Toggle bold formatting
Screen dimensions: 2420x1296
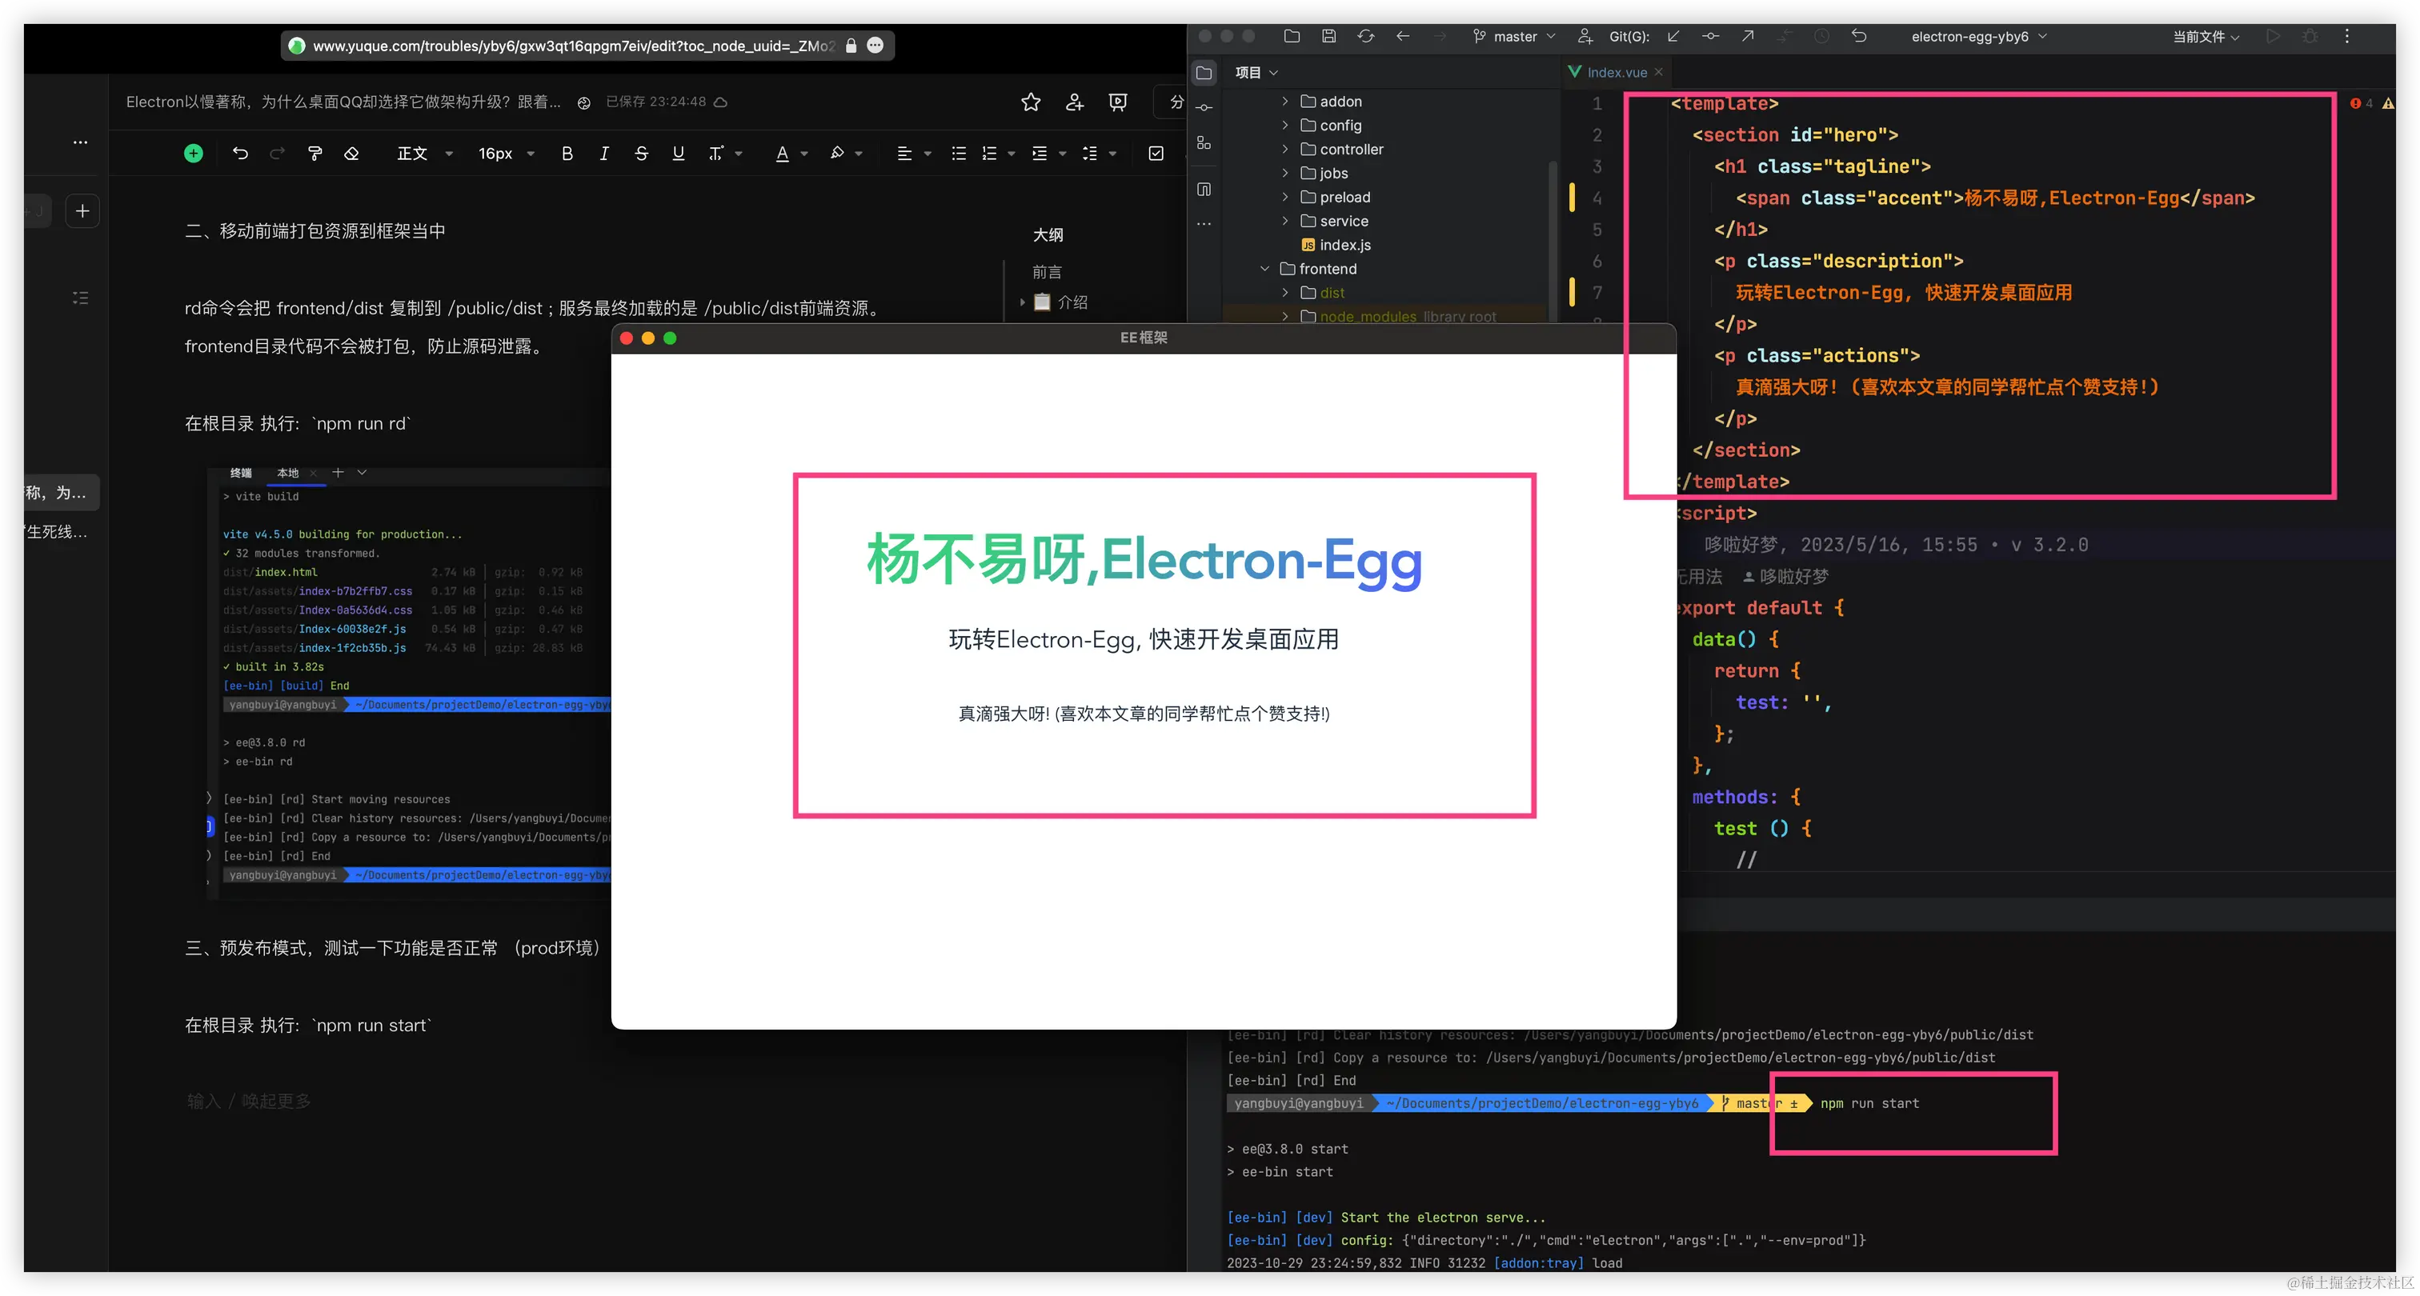[567, 153]
